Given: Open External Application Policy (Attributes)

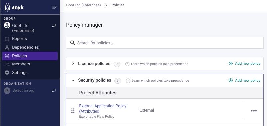Looking at the screenshot, I should (103, 108).
